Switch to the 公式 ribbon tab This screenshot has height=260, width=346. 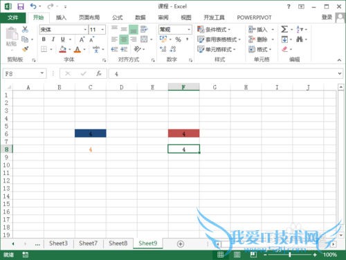coord(118,17)
